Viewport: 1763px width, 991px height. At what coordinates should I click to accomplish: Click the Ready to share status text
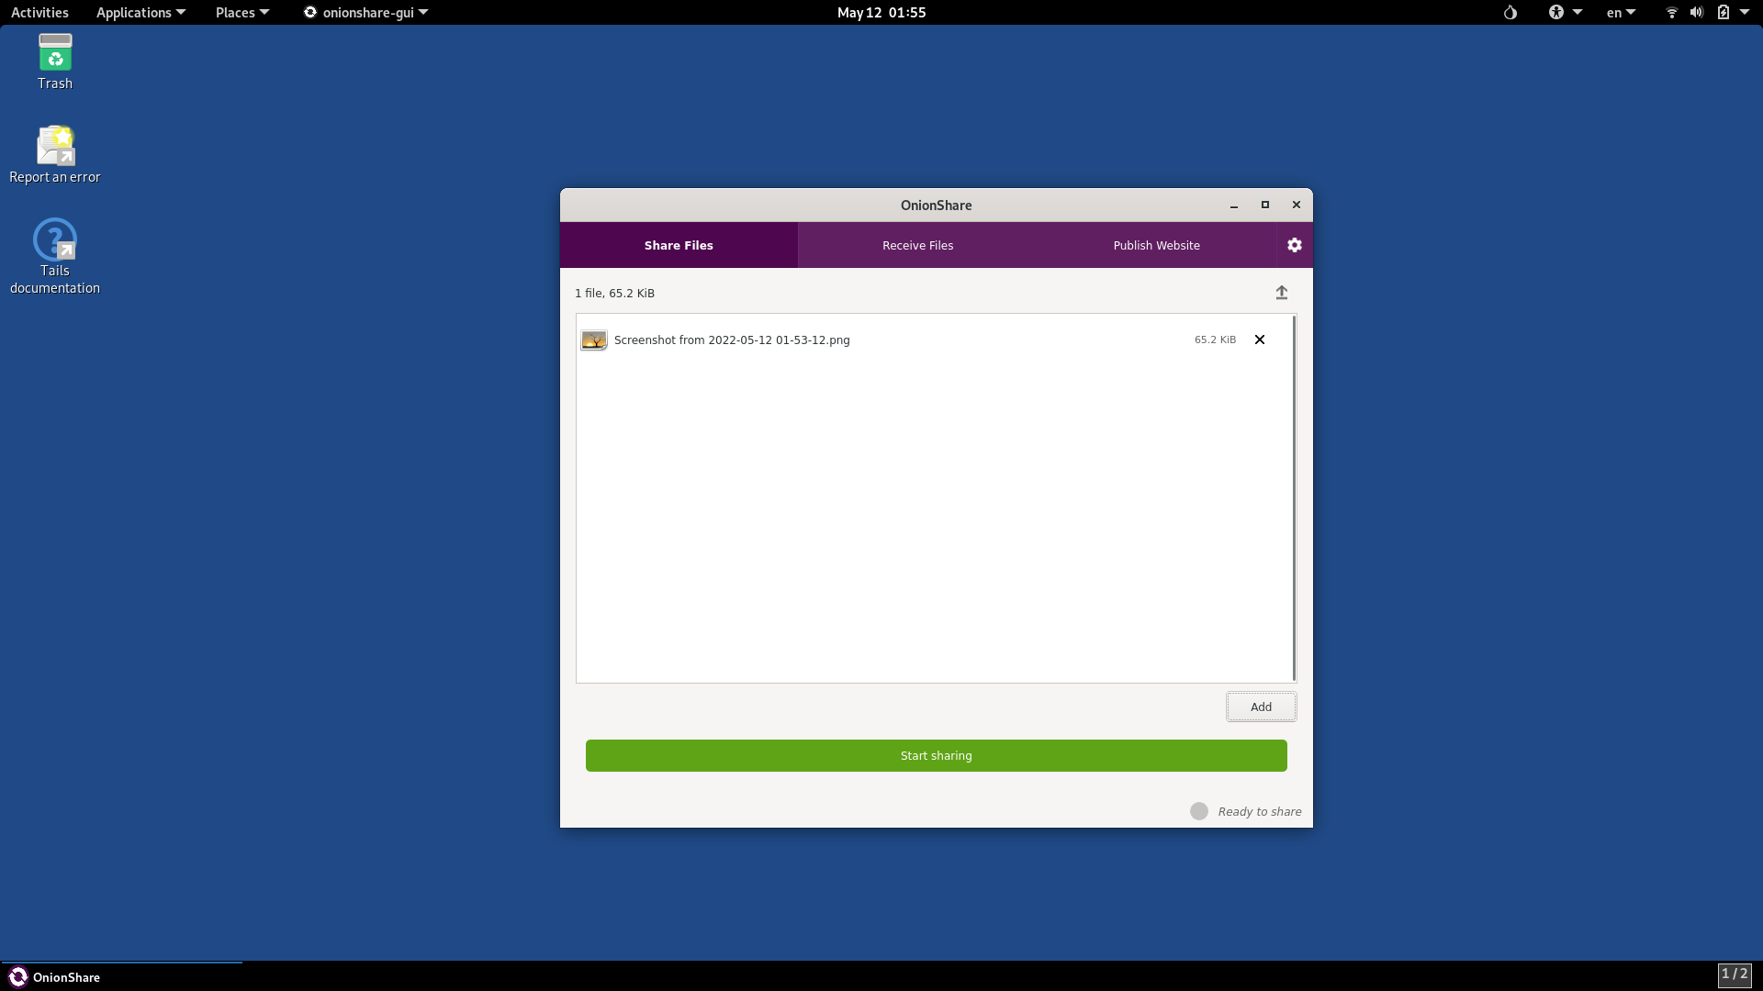tap(1259, 812)
